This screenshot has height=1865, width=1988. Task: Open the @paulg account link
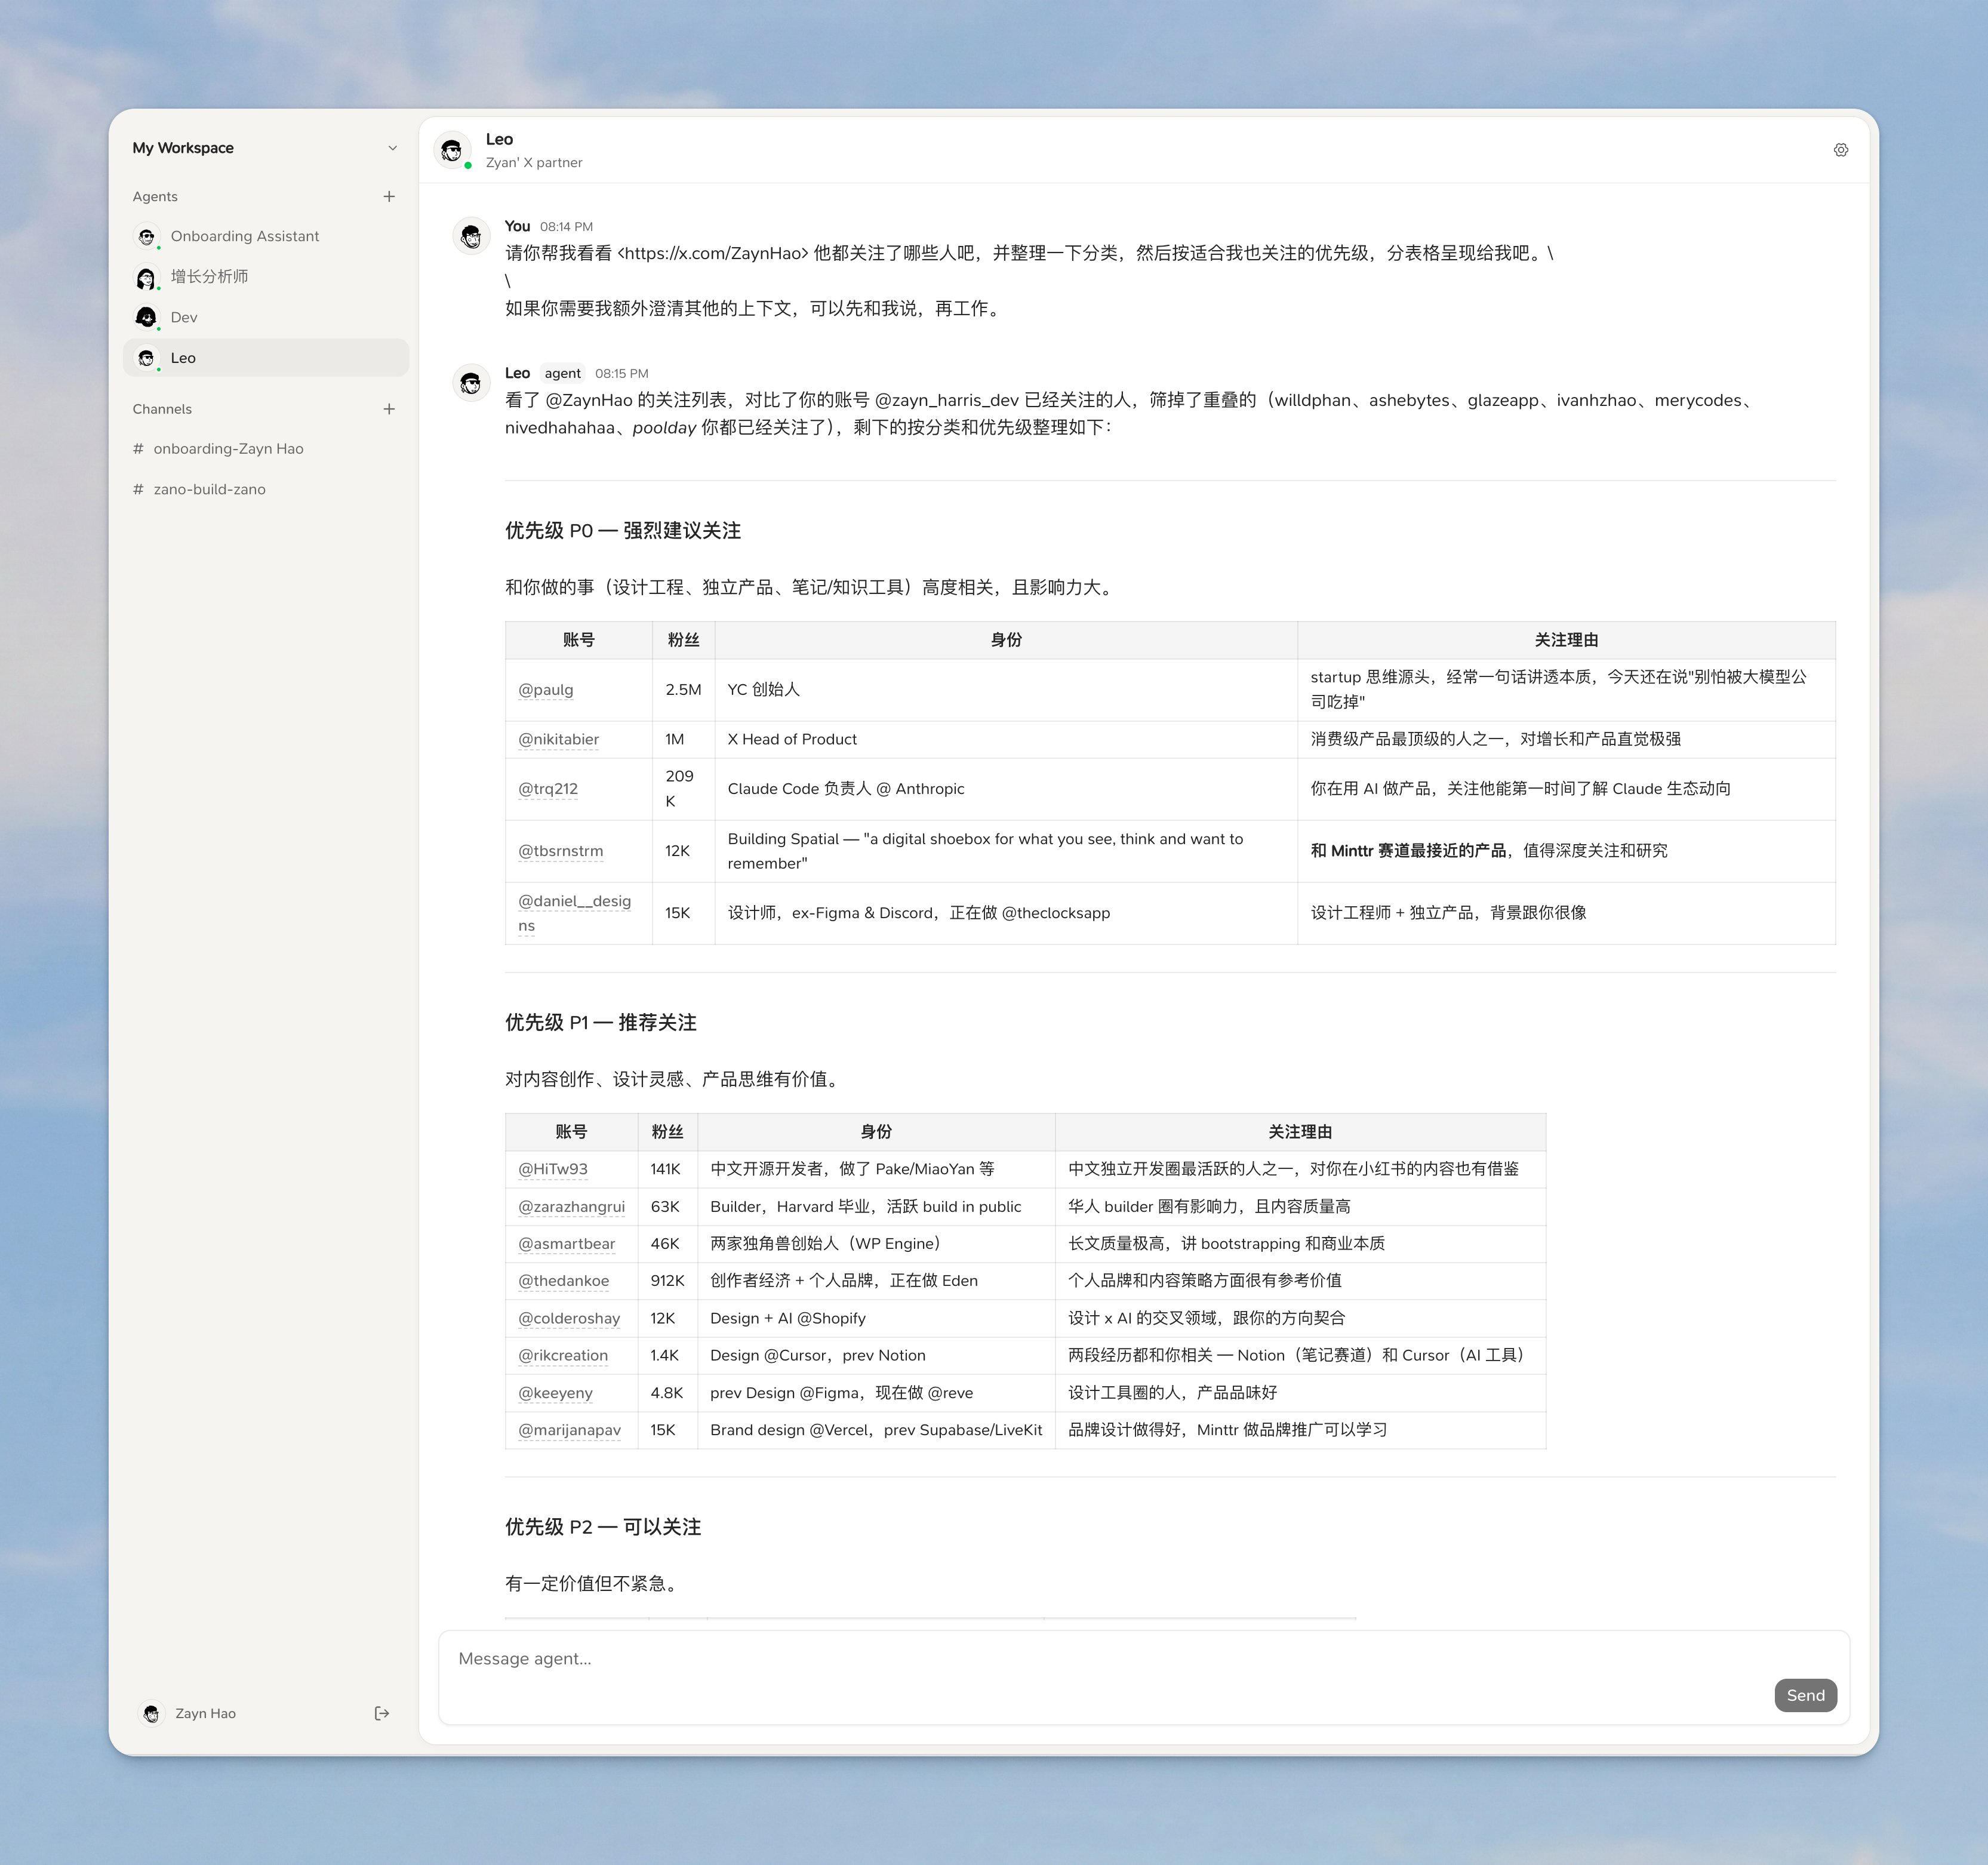[546, 690]
